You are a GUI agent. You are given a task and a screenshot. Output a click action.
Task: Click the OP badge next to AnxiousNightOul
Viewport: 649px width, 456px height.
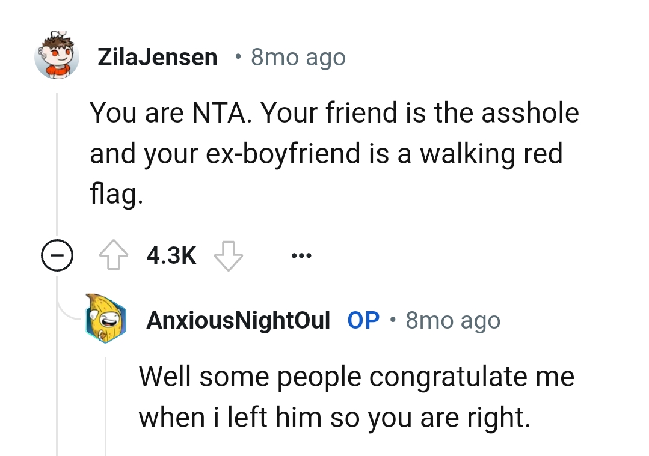[x=363, y=320]
